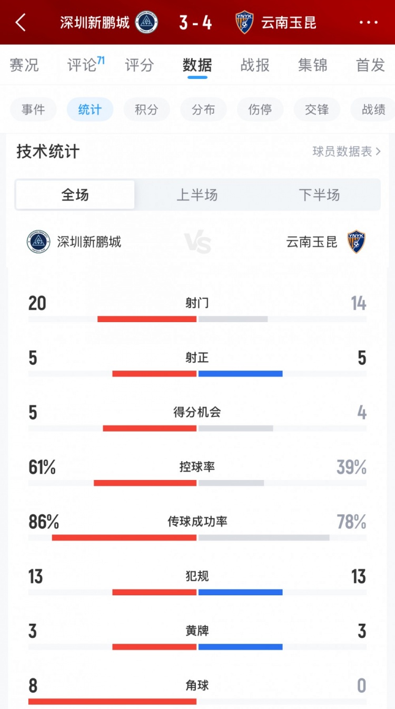
Task: Open the 交锋 head-to-head section
Action: [x=317, y=109]
